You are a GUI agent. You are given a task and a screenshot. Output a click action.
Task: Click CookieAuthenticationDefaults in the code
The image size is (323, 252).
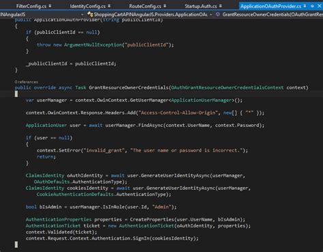75,195
